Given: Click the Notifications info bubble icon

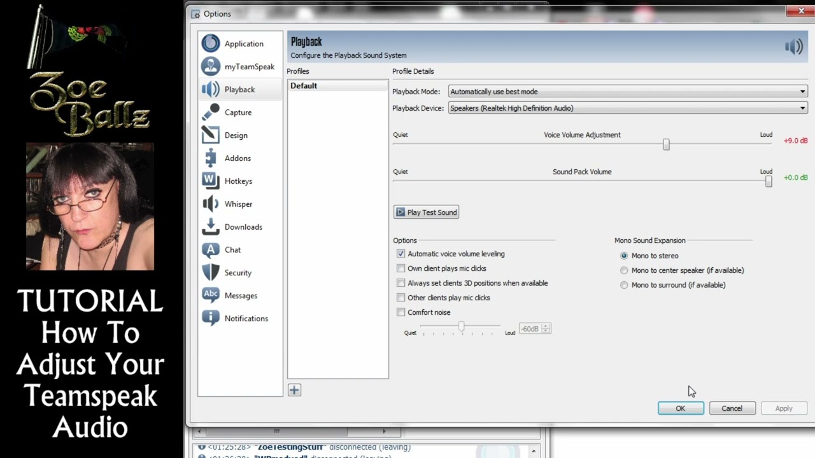Looking at the screenshot, I should [211, 318].
